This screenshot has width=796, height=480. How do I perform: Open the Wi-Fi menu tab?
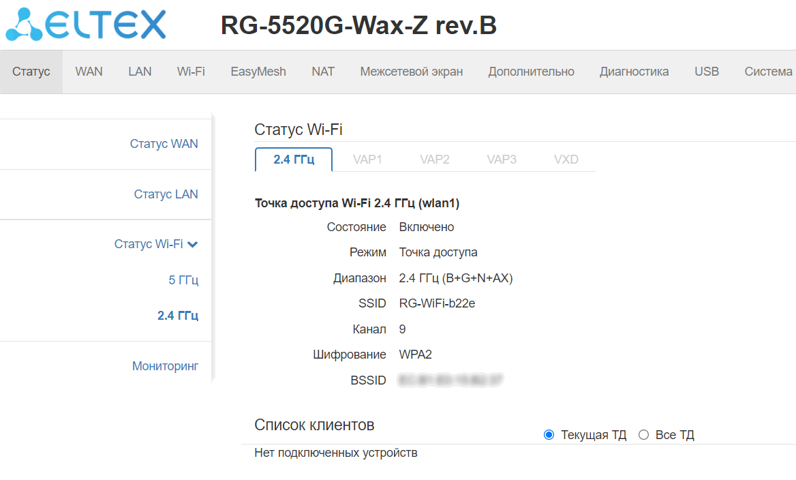tap(191, 72)
